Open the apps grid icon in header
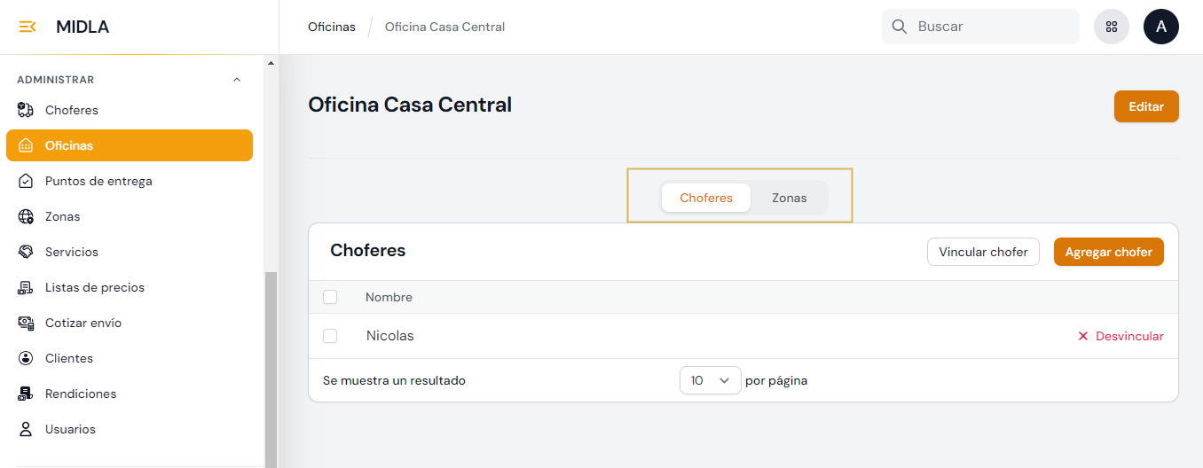1203x468 pixels. click(1112, 27)
